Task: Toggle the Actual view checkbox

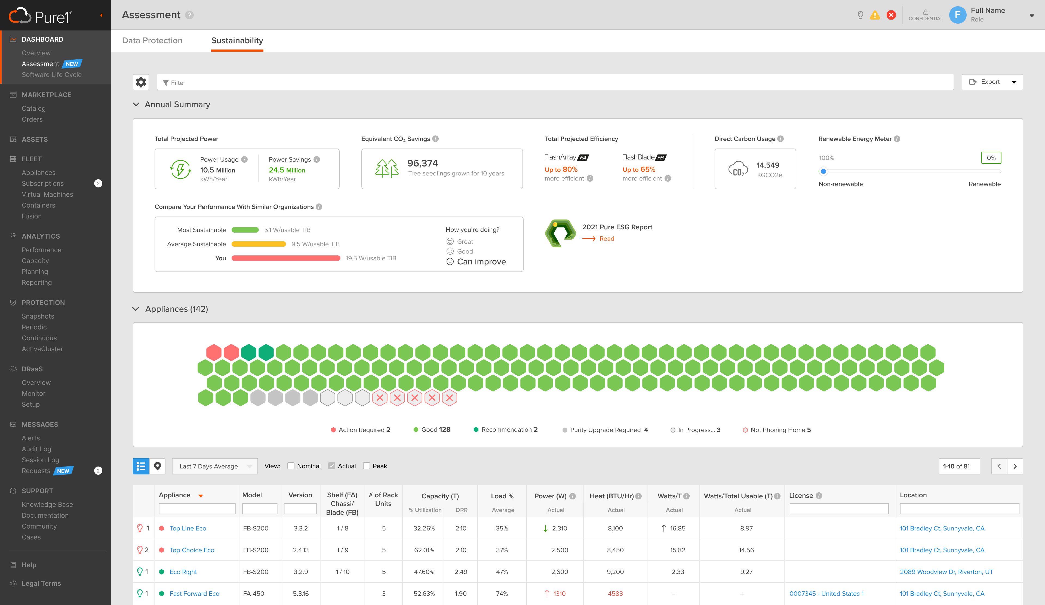Action: coord(332,466)
